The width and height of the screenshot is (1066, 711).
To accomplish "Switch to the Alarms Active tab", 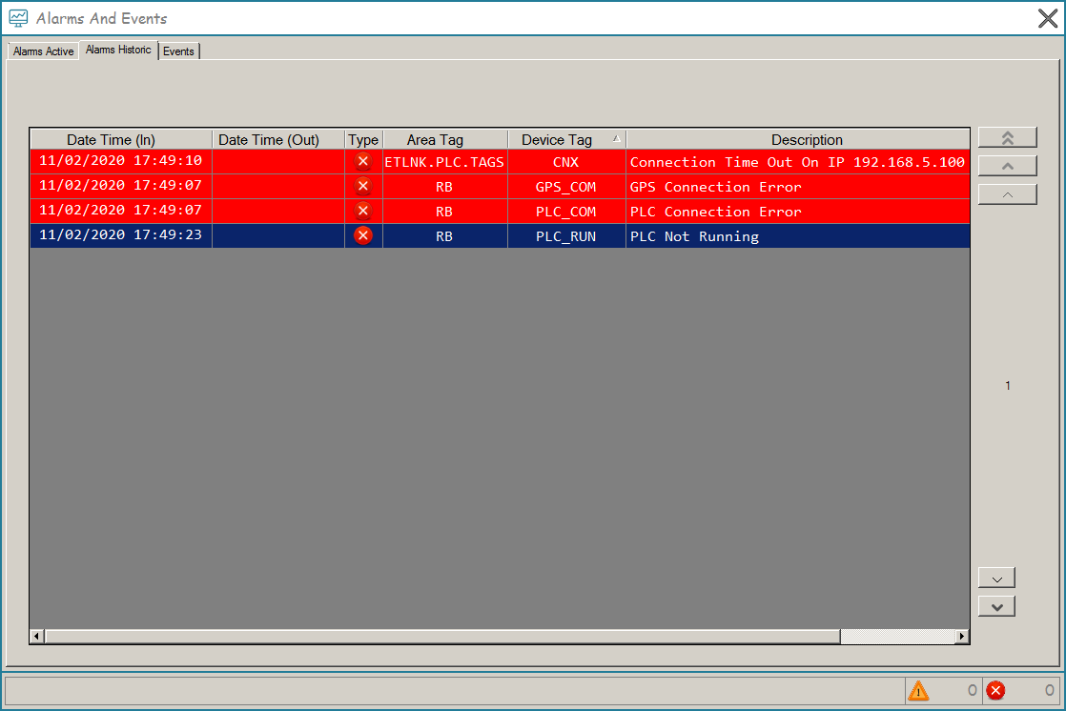I will point(44,51).
